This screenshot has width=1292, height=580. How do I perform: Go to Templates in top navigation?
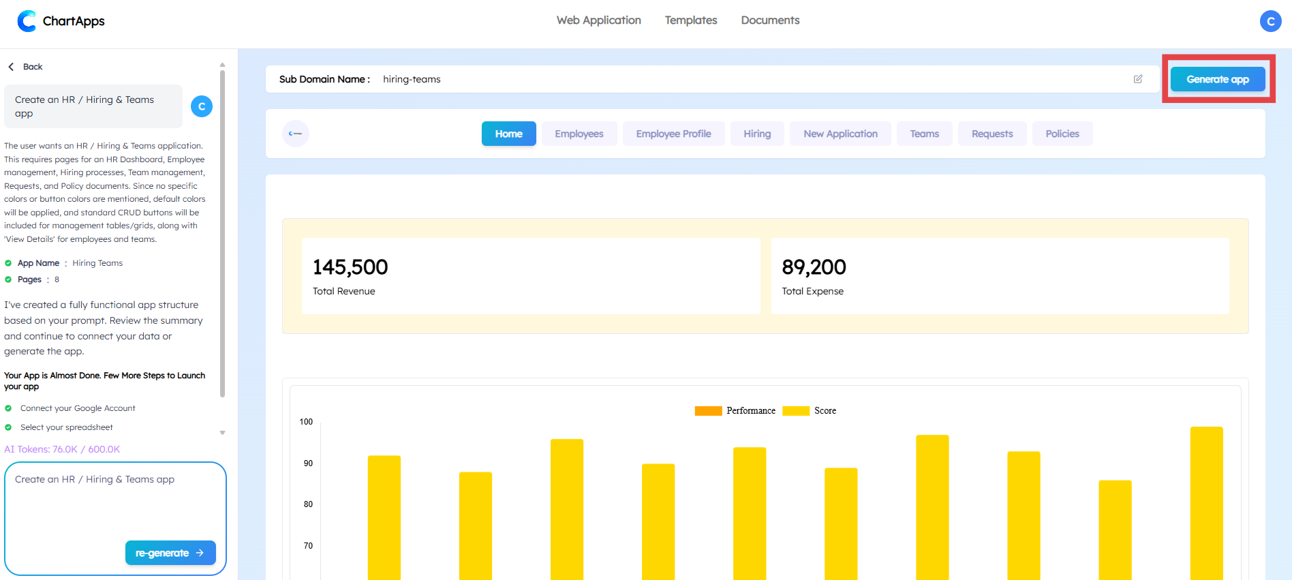coord(691,20)
